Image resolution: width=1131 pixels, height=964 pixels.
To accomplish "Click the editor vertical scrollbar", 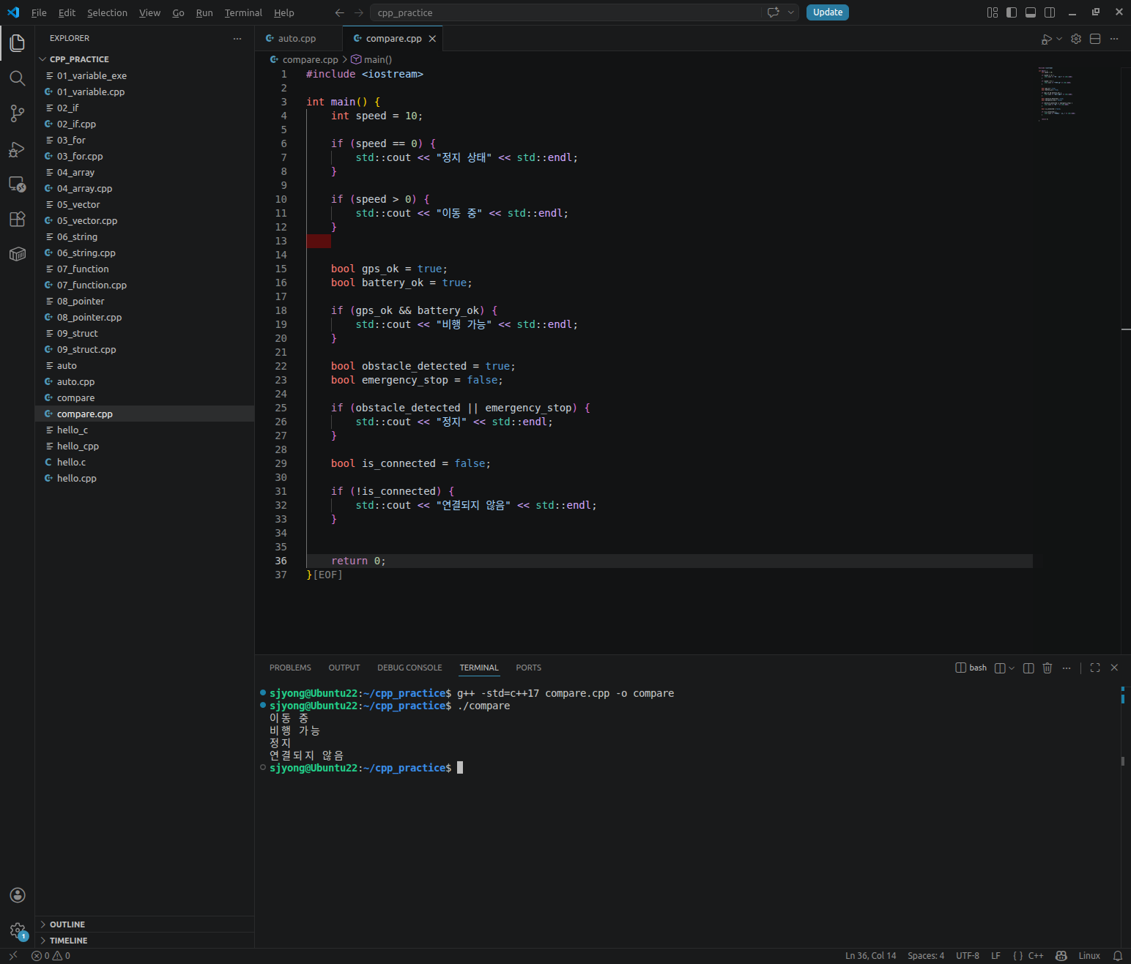I will pos(1126,360).
